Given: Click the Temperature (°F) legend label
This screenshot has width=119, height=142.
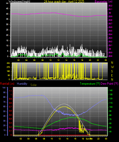Looking at the screenshot, I should click(90, 84).
